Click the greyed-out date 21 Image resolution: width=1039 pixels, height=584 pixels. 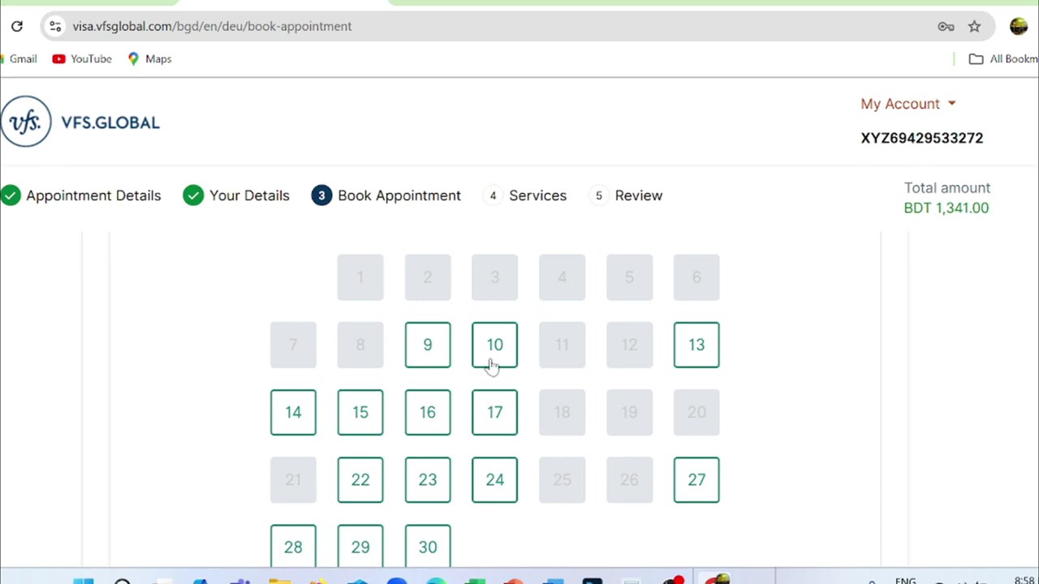tap(293, 479)
